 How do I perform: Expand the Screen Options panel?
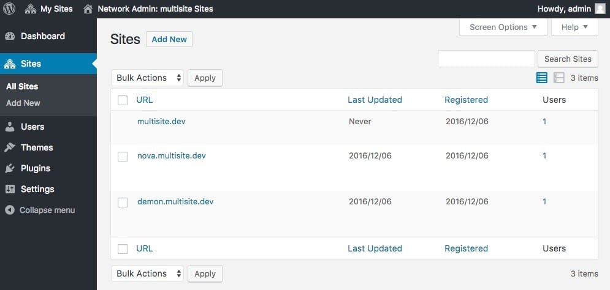pyautogui.click(x=503, y=27)
